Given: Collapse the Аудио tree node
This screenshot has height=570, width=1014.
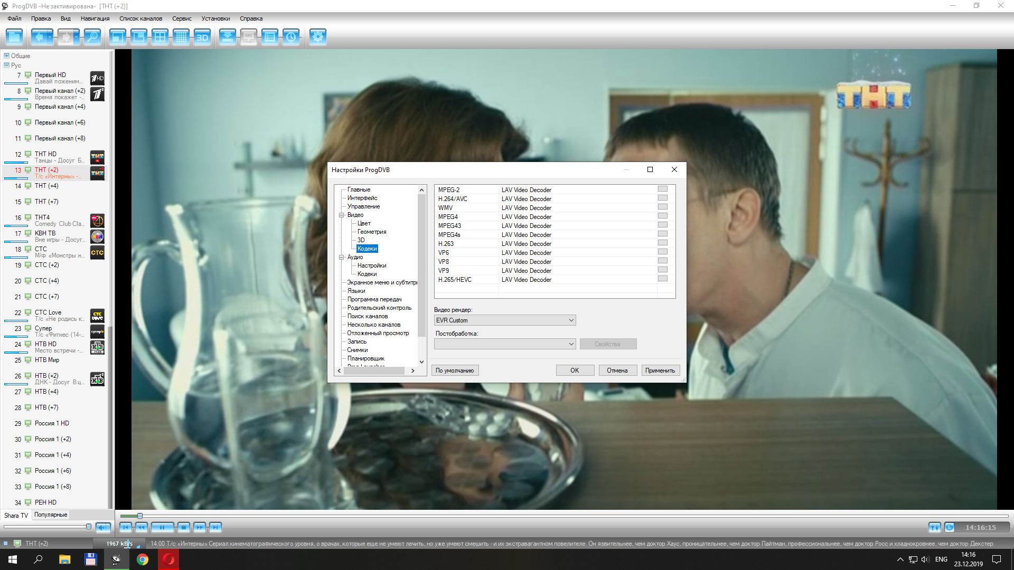Looking at the screenshot, I should click(342, 257).
